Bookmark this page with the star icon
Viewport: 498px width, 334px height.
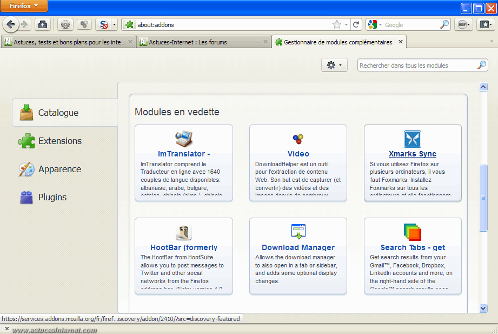click(337, 24)
